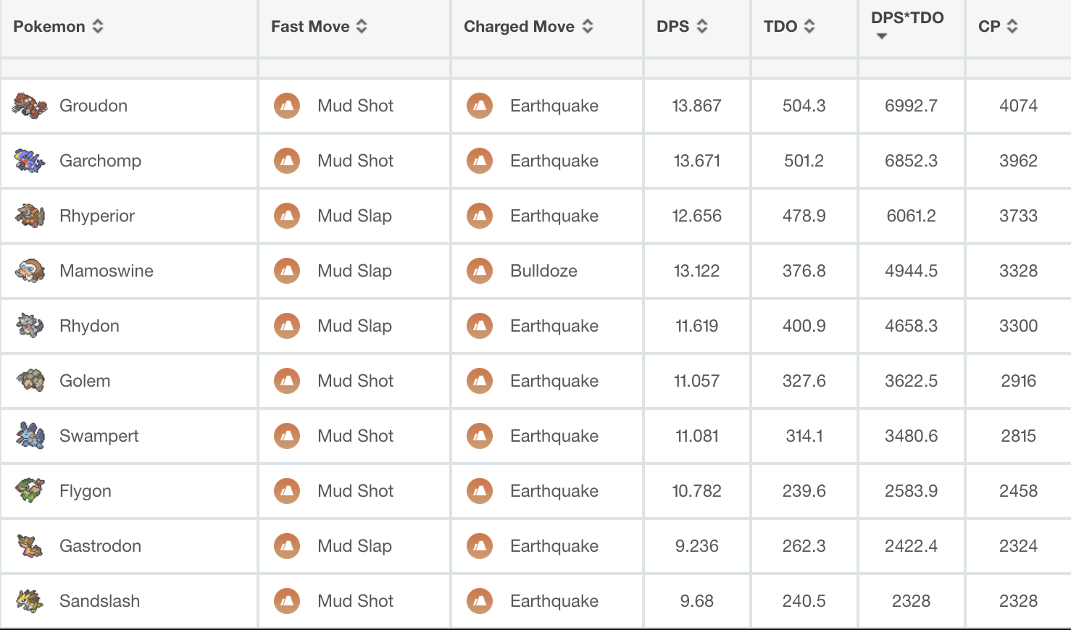Screen dimensions: 1071x630
Task: Sort by Charged Move column arrows
Action: tap(588, 27)
